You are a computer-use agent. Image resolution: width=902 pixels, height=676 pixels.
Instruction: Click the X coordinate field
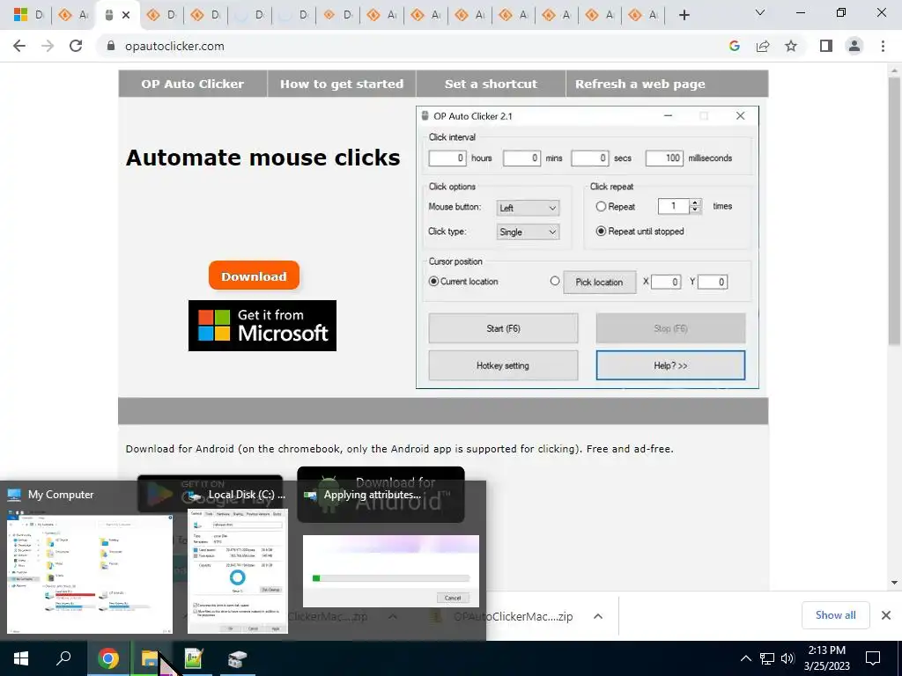[x=666, y=283]
